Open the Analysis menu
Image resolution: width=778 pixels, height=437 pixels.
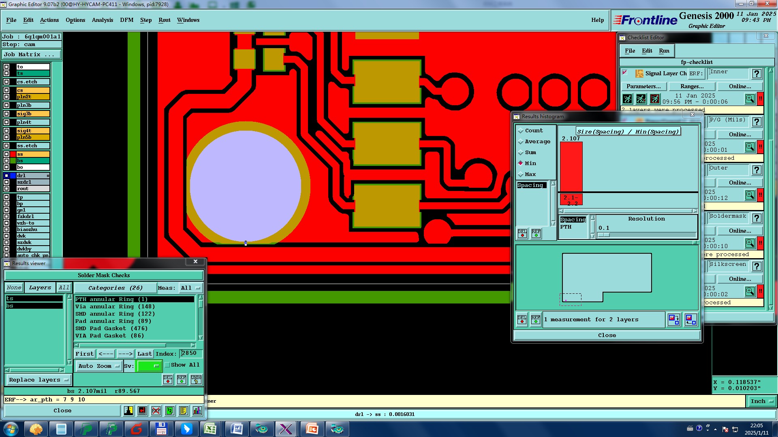(x=102, y=20)
